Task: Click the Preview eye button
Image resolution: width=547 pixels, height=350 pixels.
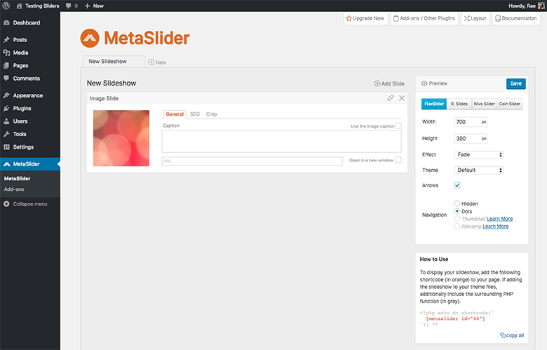Action: coord(434,83)
